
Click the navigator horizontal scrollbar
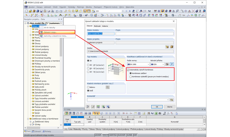pos(42,128)
